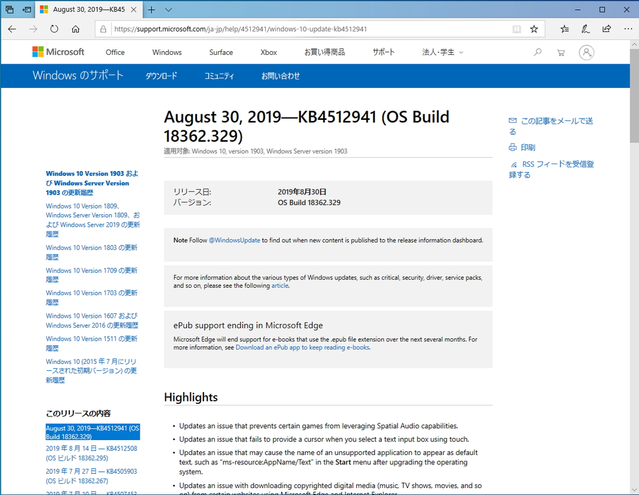Open the shopping cart icon
The width and height of the screenshot is (639, 495).
(x=561, y=52)
